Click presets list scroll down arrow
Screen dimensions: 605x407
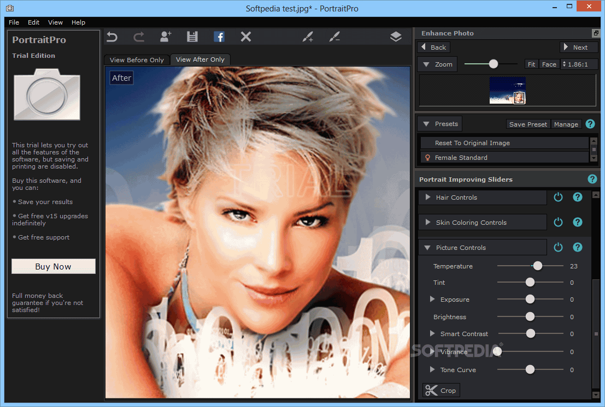(594, 158)
